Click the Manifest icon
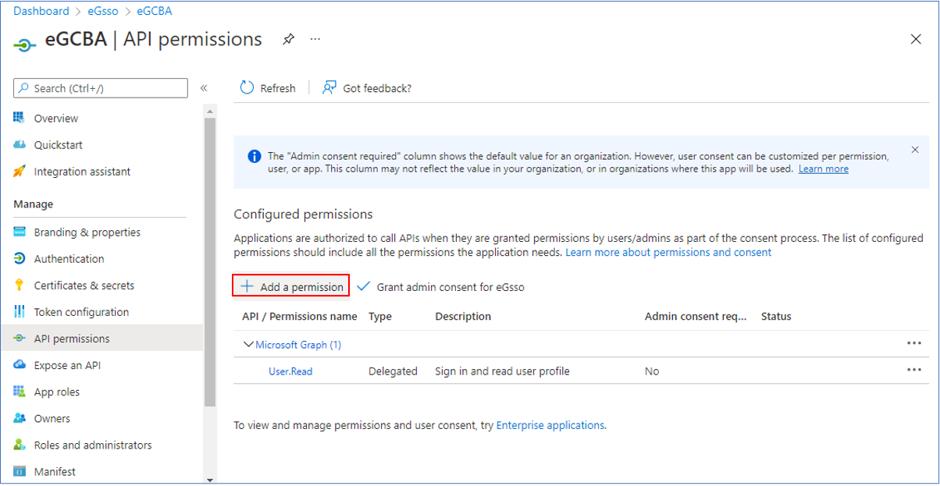Viewport: 940px width, 486px height. coord(20,471)
